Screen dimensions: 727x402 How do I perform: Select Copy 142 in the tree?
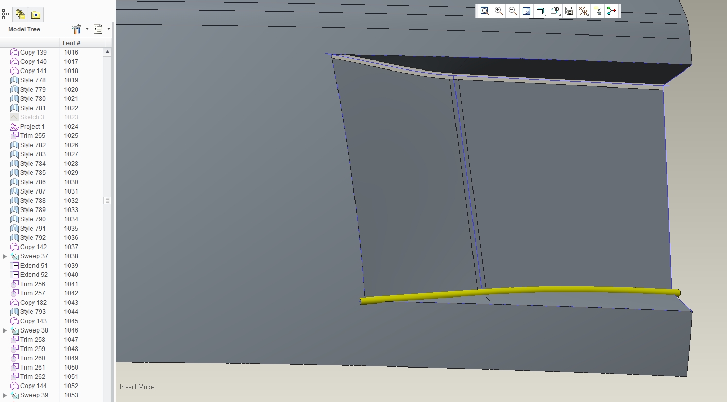[x=33, y=247]
